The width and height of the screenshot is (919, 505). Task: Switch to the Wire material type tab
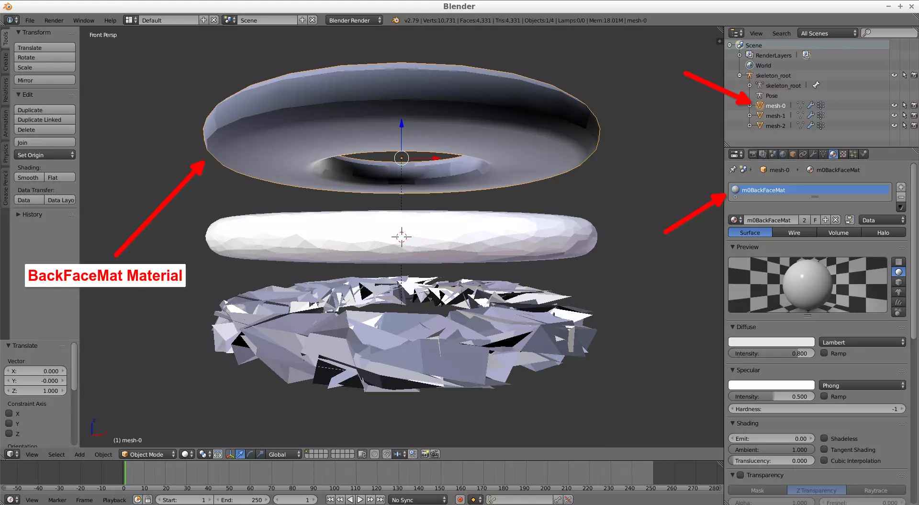tap(794, 232)
